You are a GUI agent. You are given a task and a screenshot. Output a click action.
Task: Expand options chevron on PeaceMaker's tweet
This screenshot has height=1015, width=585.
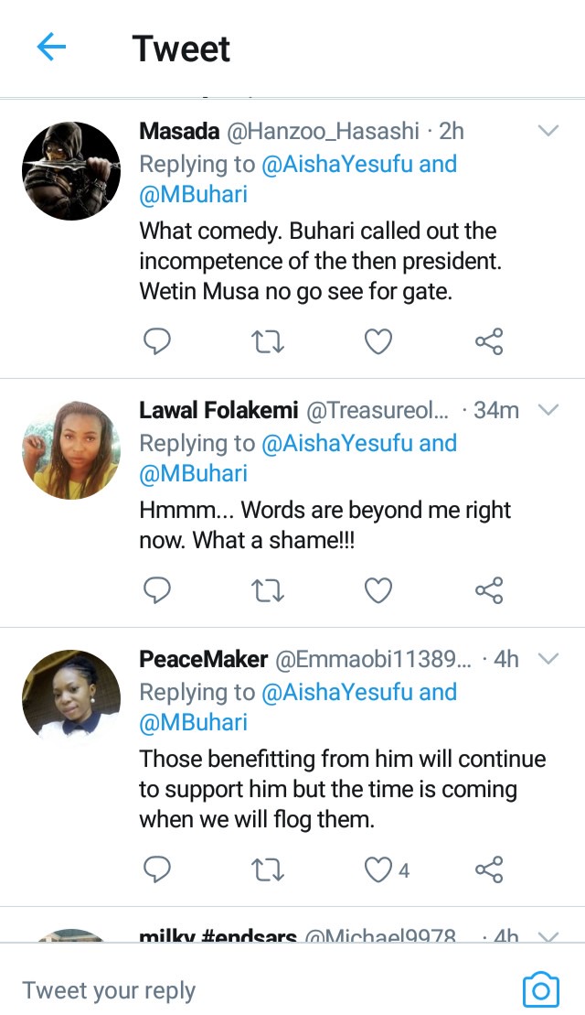[548, 659]
